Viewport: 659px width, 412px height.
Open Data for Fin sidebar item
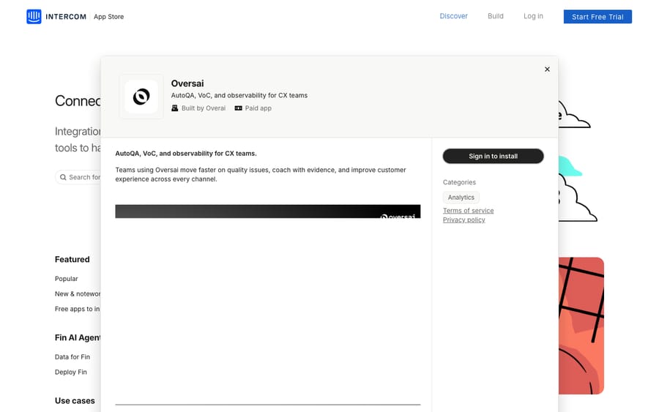[72, 357]
